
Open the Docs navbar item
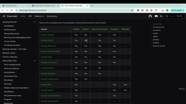[23, 16]
